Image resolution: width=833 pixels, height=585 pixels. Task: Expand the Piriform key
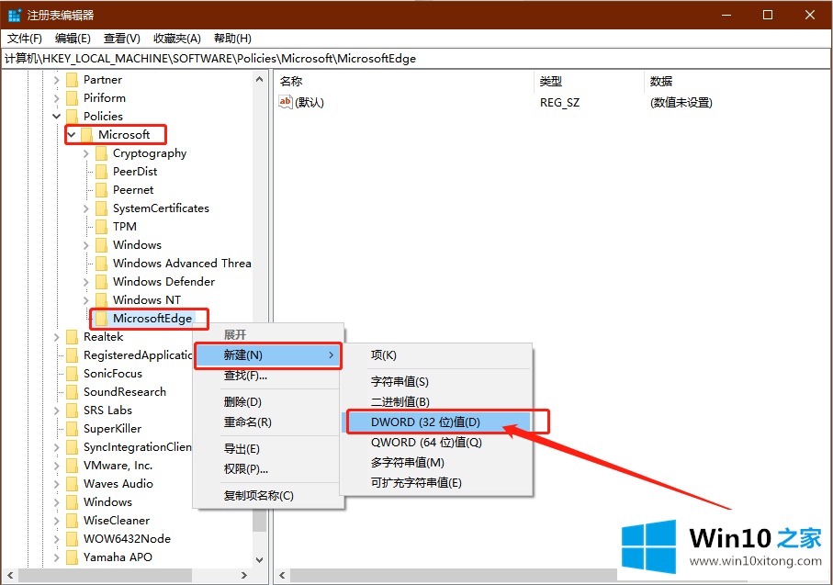[x=57, y=98]
